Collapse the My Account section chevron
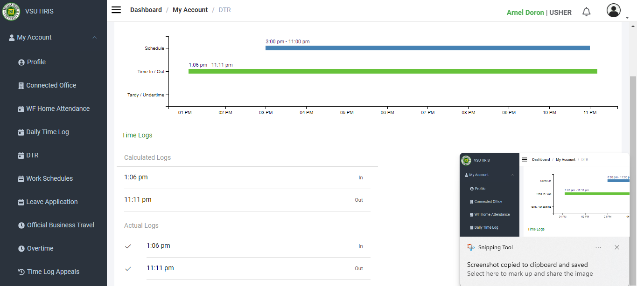This screenshot has height=286, width=637. coord(95,37)
